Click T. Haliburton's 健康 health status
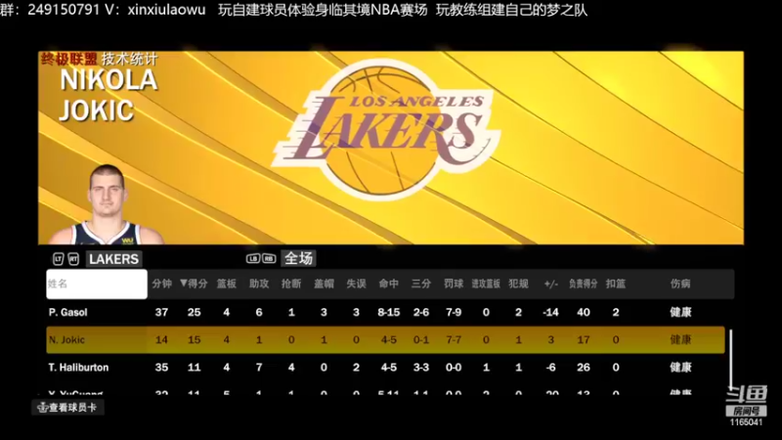Image resolution: width=782 pixels, height=440 pixels. point(680,368)
